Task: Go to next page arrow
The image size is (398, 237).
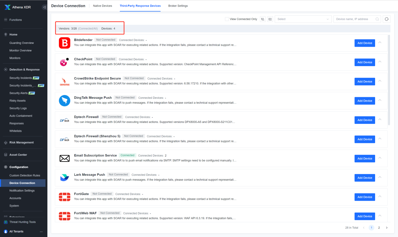Action: click(387, 228)
